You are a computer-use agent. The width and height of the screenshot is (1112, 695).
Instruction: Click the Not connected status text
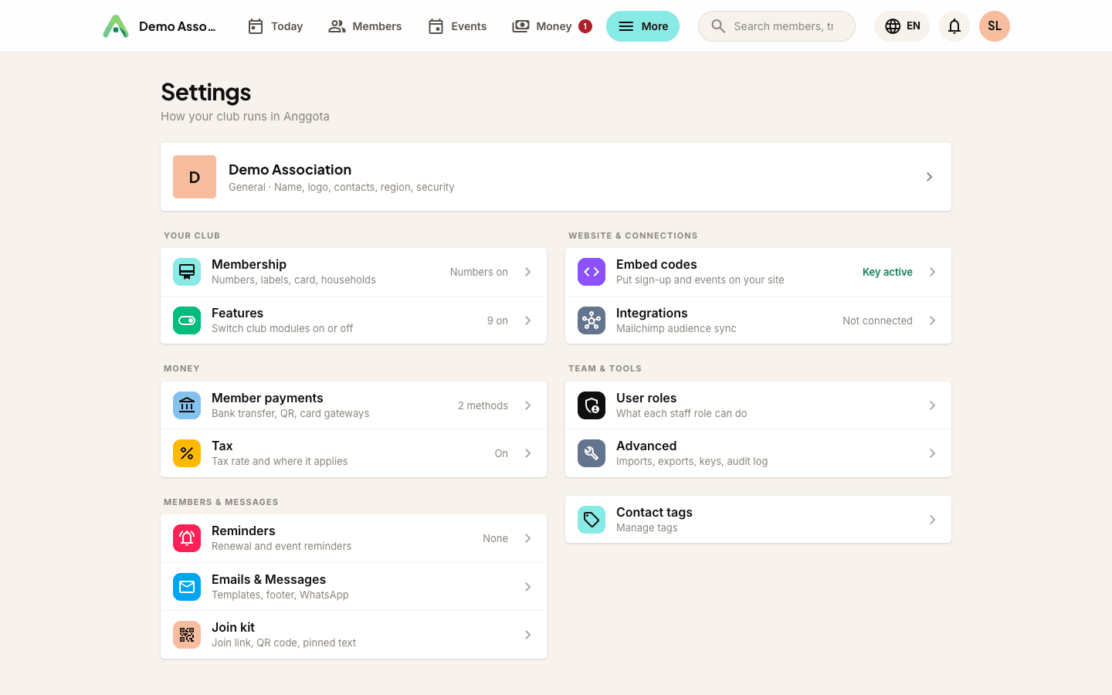(877, 320)
